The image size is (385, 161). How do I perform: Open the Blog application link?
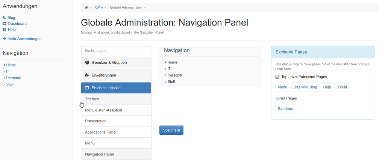point(11,18)
